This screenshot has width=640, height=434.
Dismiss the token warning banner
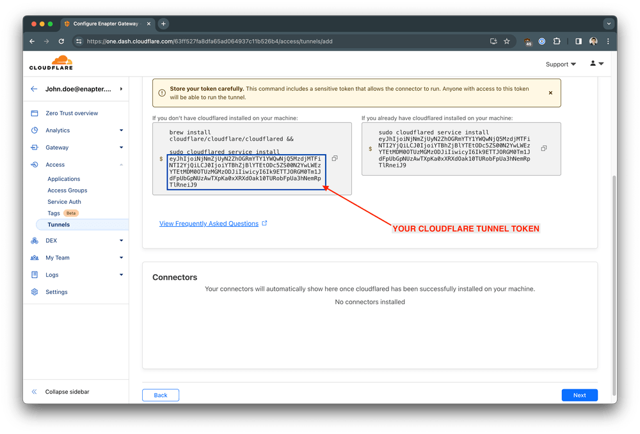coord(550,92)
